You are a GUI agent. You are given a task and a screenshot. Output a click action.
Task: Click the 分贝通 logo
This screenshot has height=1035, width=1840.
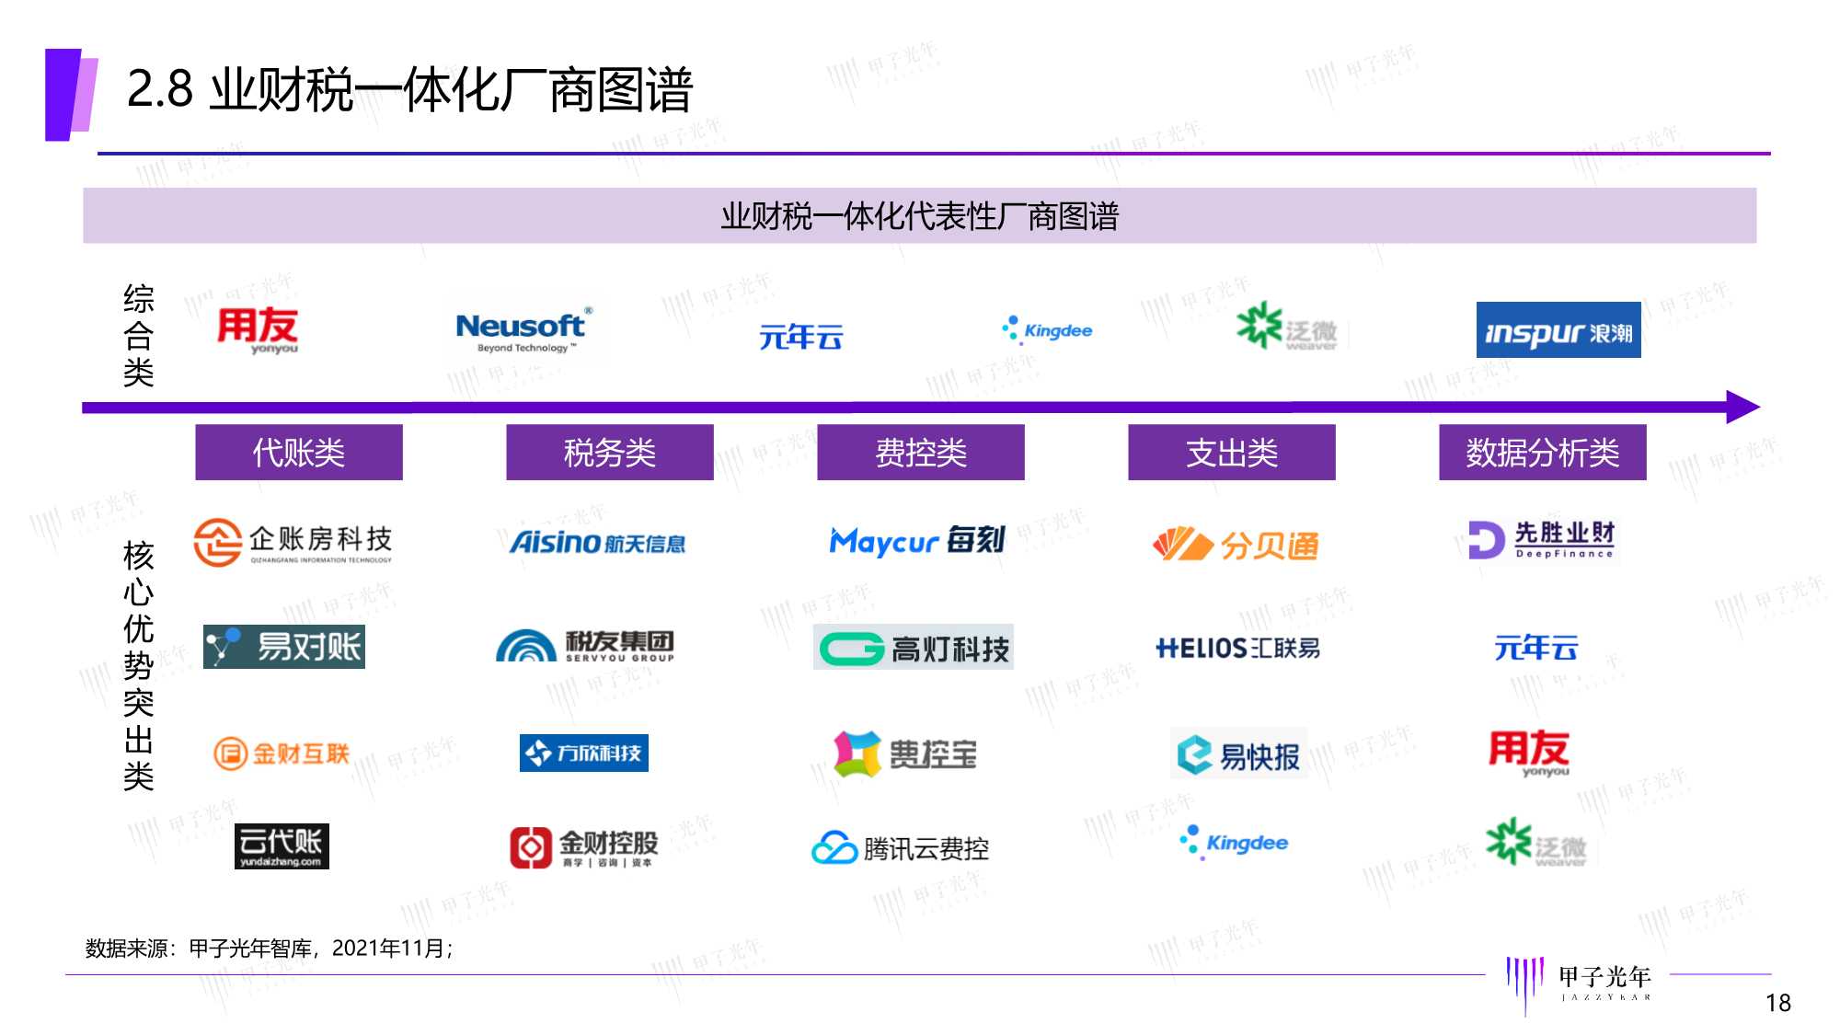pyautogui.click(x=1235, y=545)
